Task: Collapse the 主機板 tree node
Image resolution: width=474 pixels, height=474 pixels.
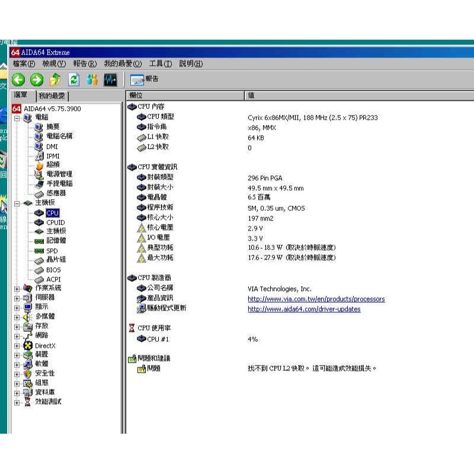Action: 17,203
